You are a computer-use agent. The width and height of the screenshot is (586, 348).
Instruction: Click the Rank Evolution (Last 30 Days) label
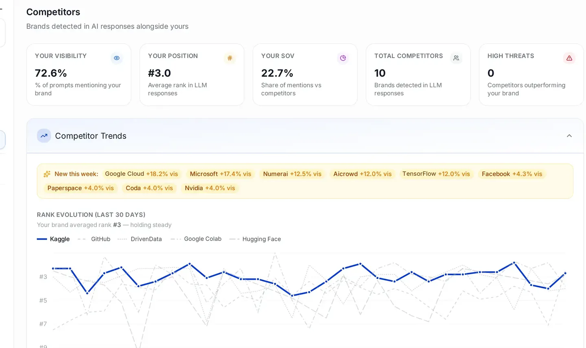click(91, 215)
